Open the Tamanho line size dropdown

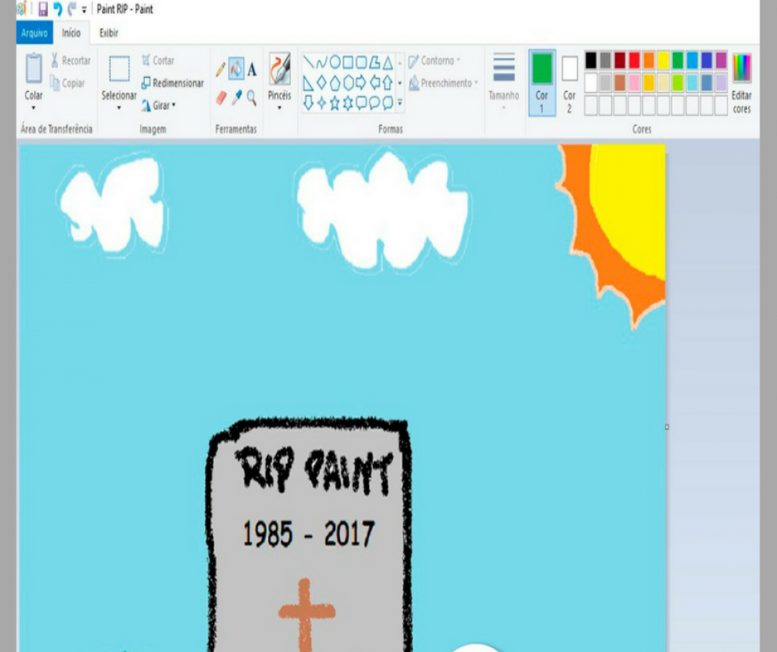(504, 82)
